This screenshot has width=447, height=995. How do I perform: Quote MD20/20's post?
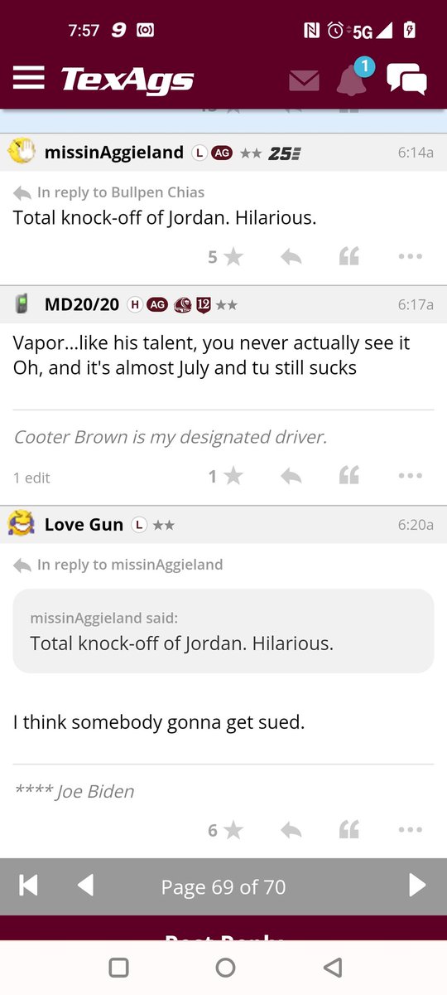tap(349, 476)
